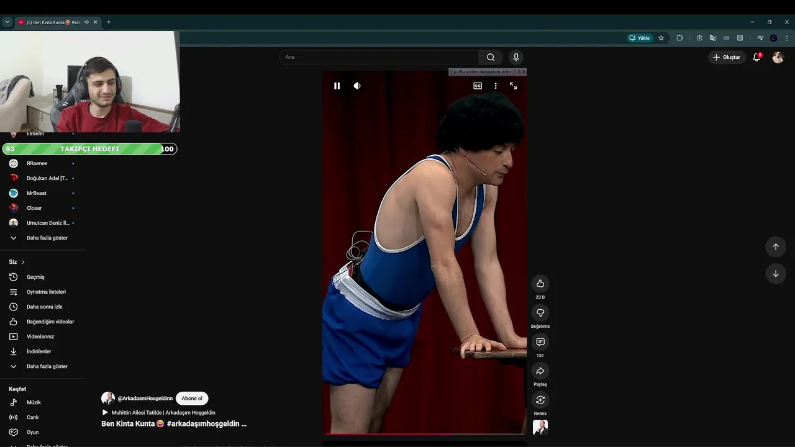Screen dimensions: 795x447
Task: Open the translate page extension icon
Action: coord(713,38)
